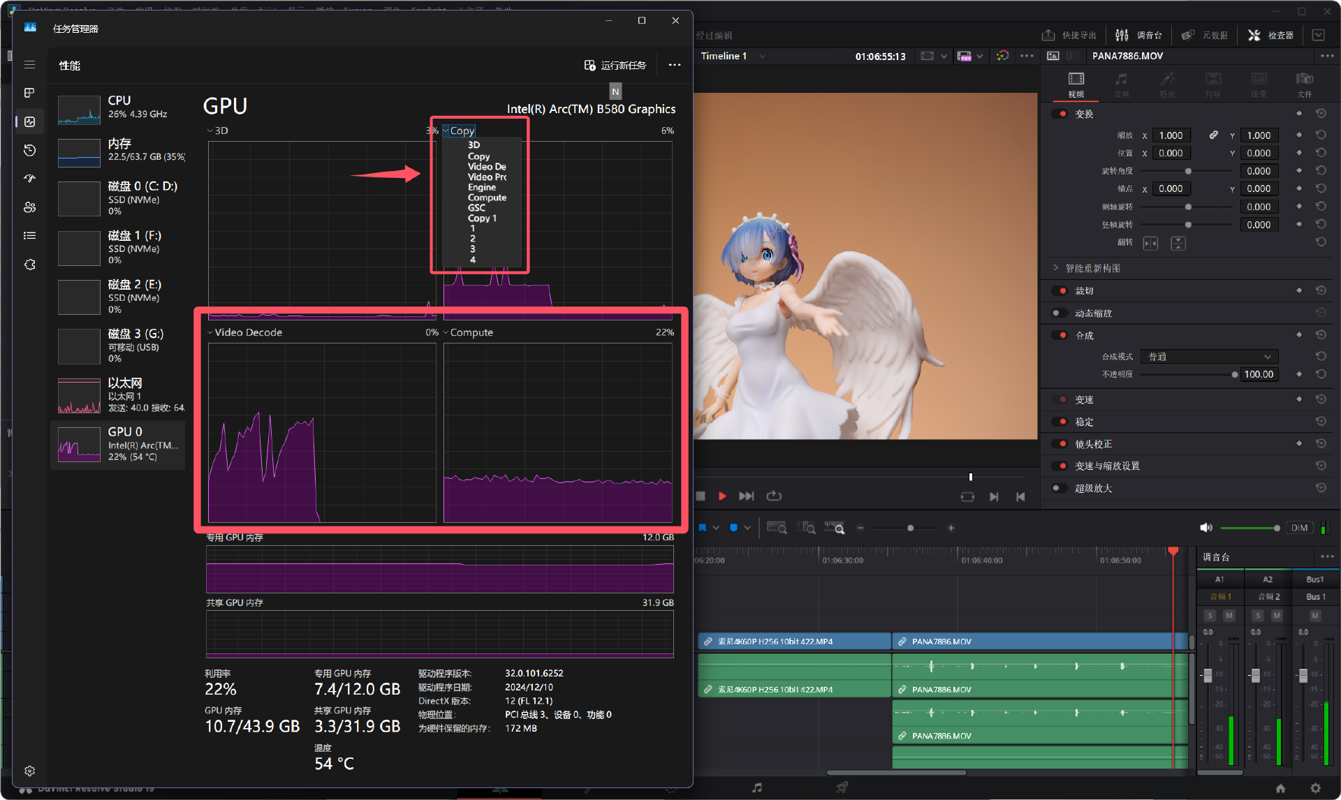Open the 合成模式 composite mode dropdown
This screenshot has height=800, width=1341.
1209,356
